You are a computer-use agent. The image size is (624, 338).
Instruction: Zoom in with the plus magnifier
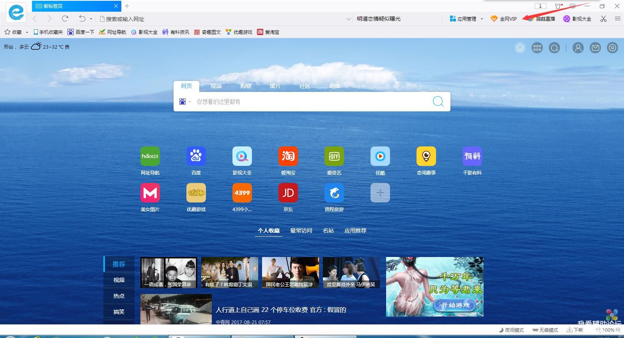click(x=619, y=330)
